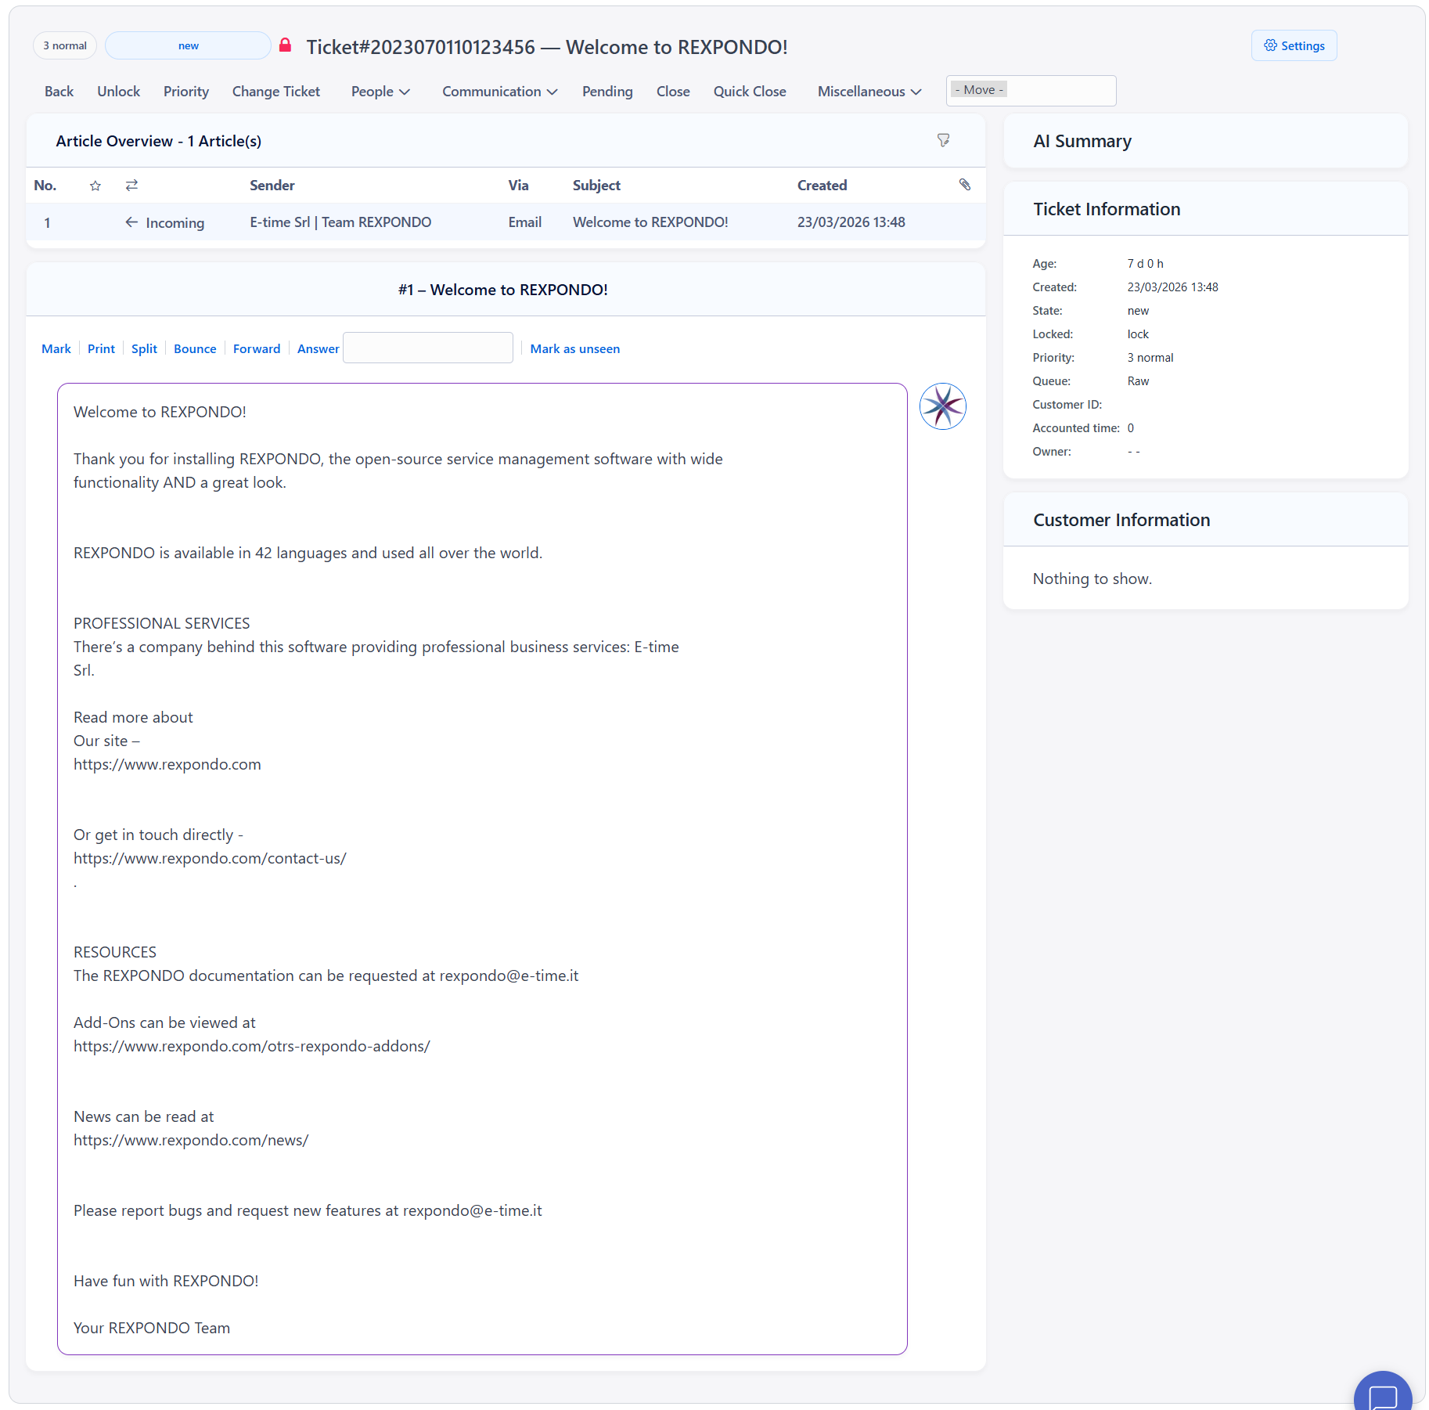This screenshot has height=1410, width=1429.
Task: Open the Settings gear button
Action: (x=1294, y=45)
